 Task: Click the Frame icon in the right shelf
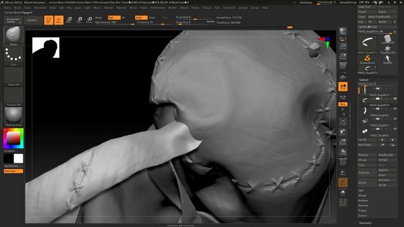(343, 122)
